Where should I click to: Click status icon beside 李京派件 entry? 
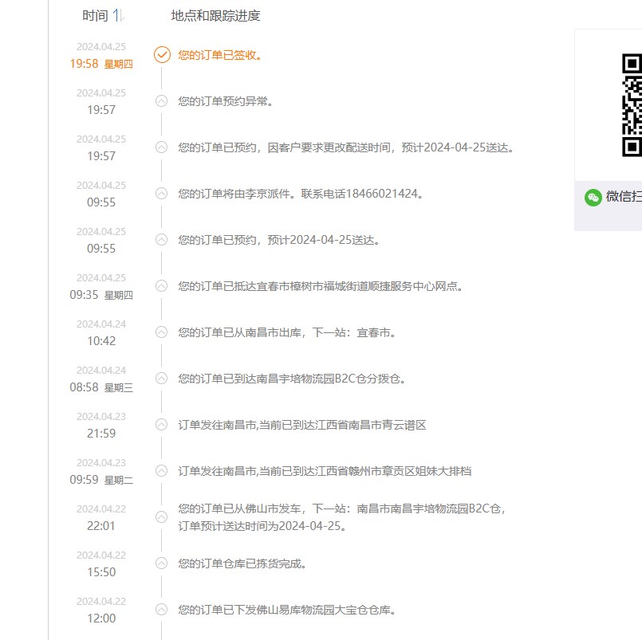162,194
